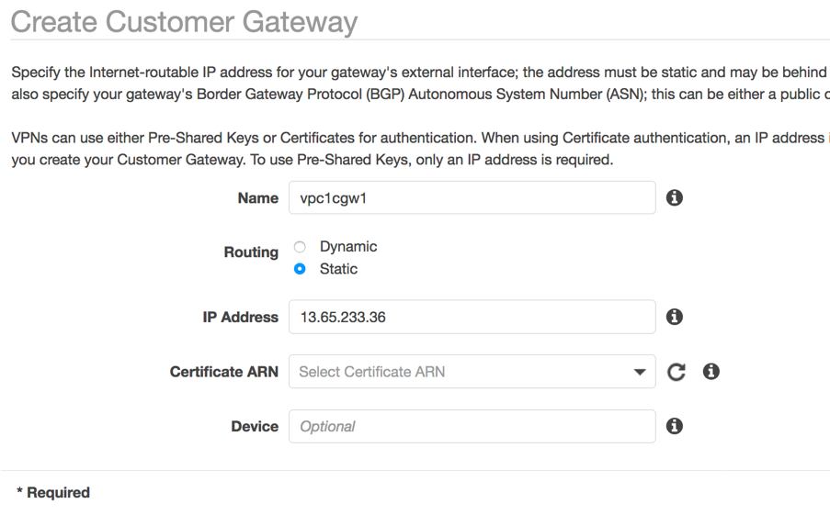This screenshot has height=526, width=830.
Task: Click the optional Device input field
Action: click(472, 426)
